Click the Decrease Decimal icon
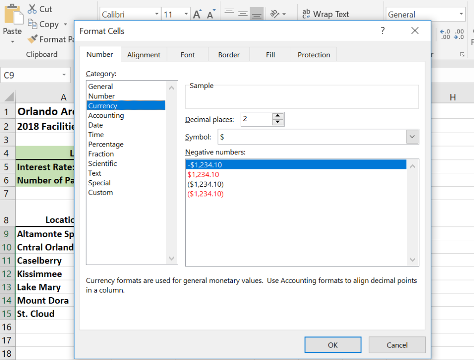Viewport: 474px width, 360px height. pos(459,34)
